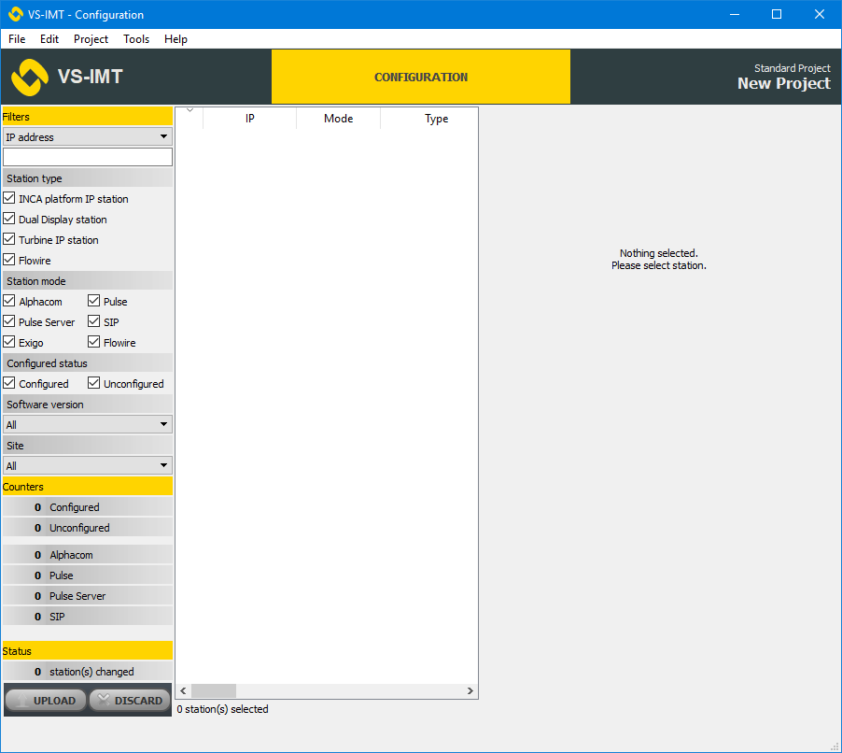This screenshot has height=753, width=842.
Task: Click the horizontal scrollbar thumb in station list
Action: coord(214,691)
